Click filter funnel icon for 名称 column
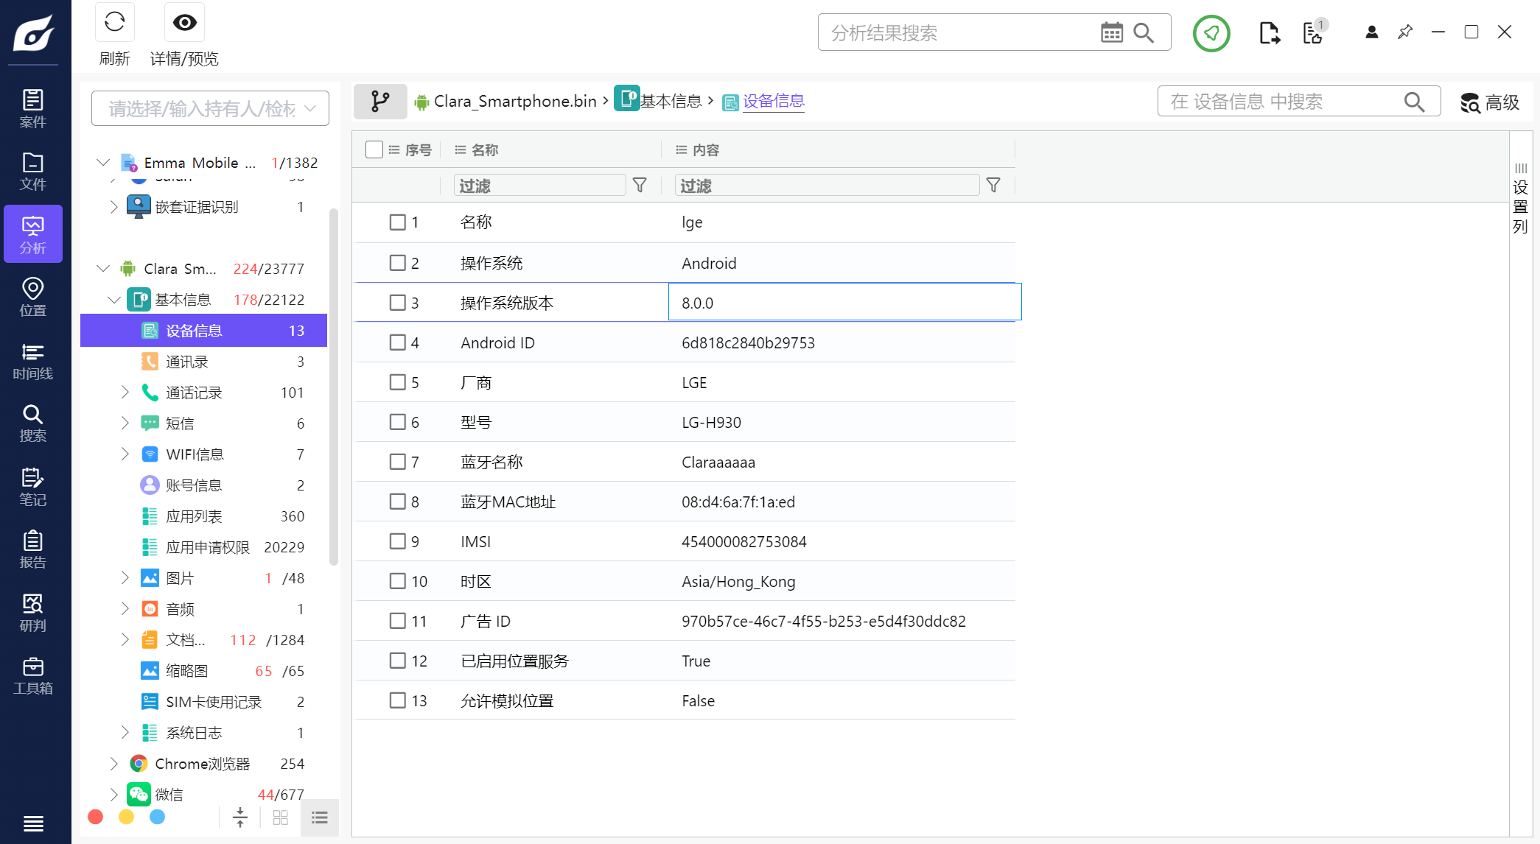1540x844 pixels. (640, 186)
